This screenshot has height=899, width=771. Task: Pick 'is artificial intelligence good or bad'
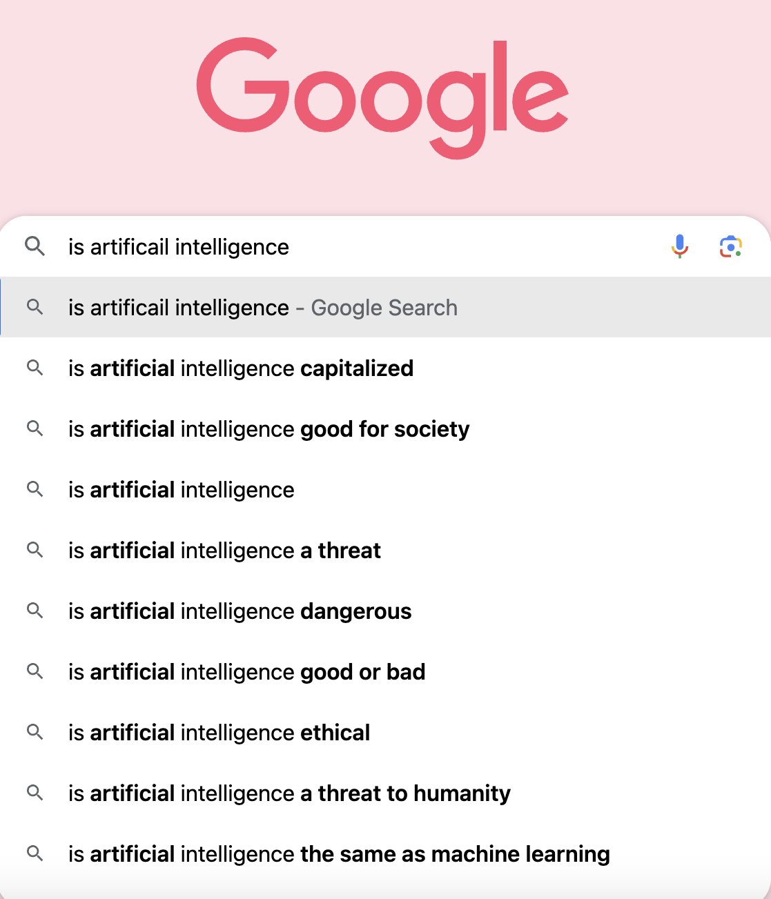click(246, 672)
